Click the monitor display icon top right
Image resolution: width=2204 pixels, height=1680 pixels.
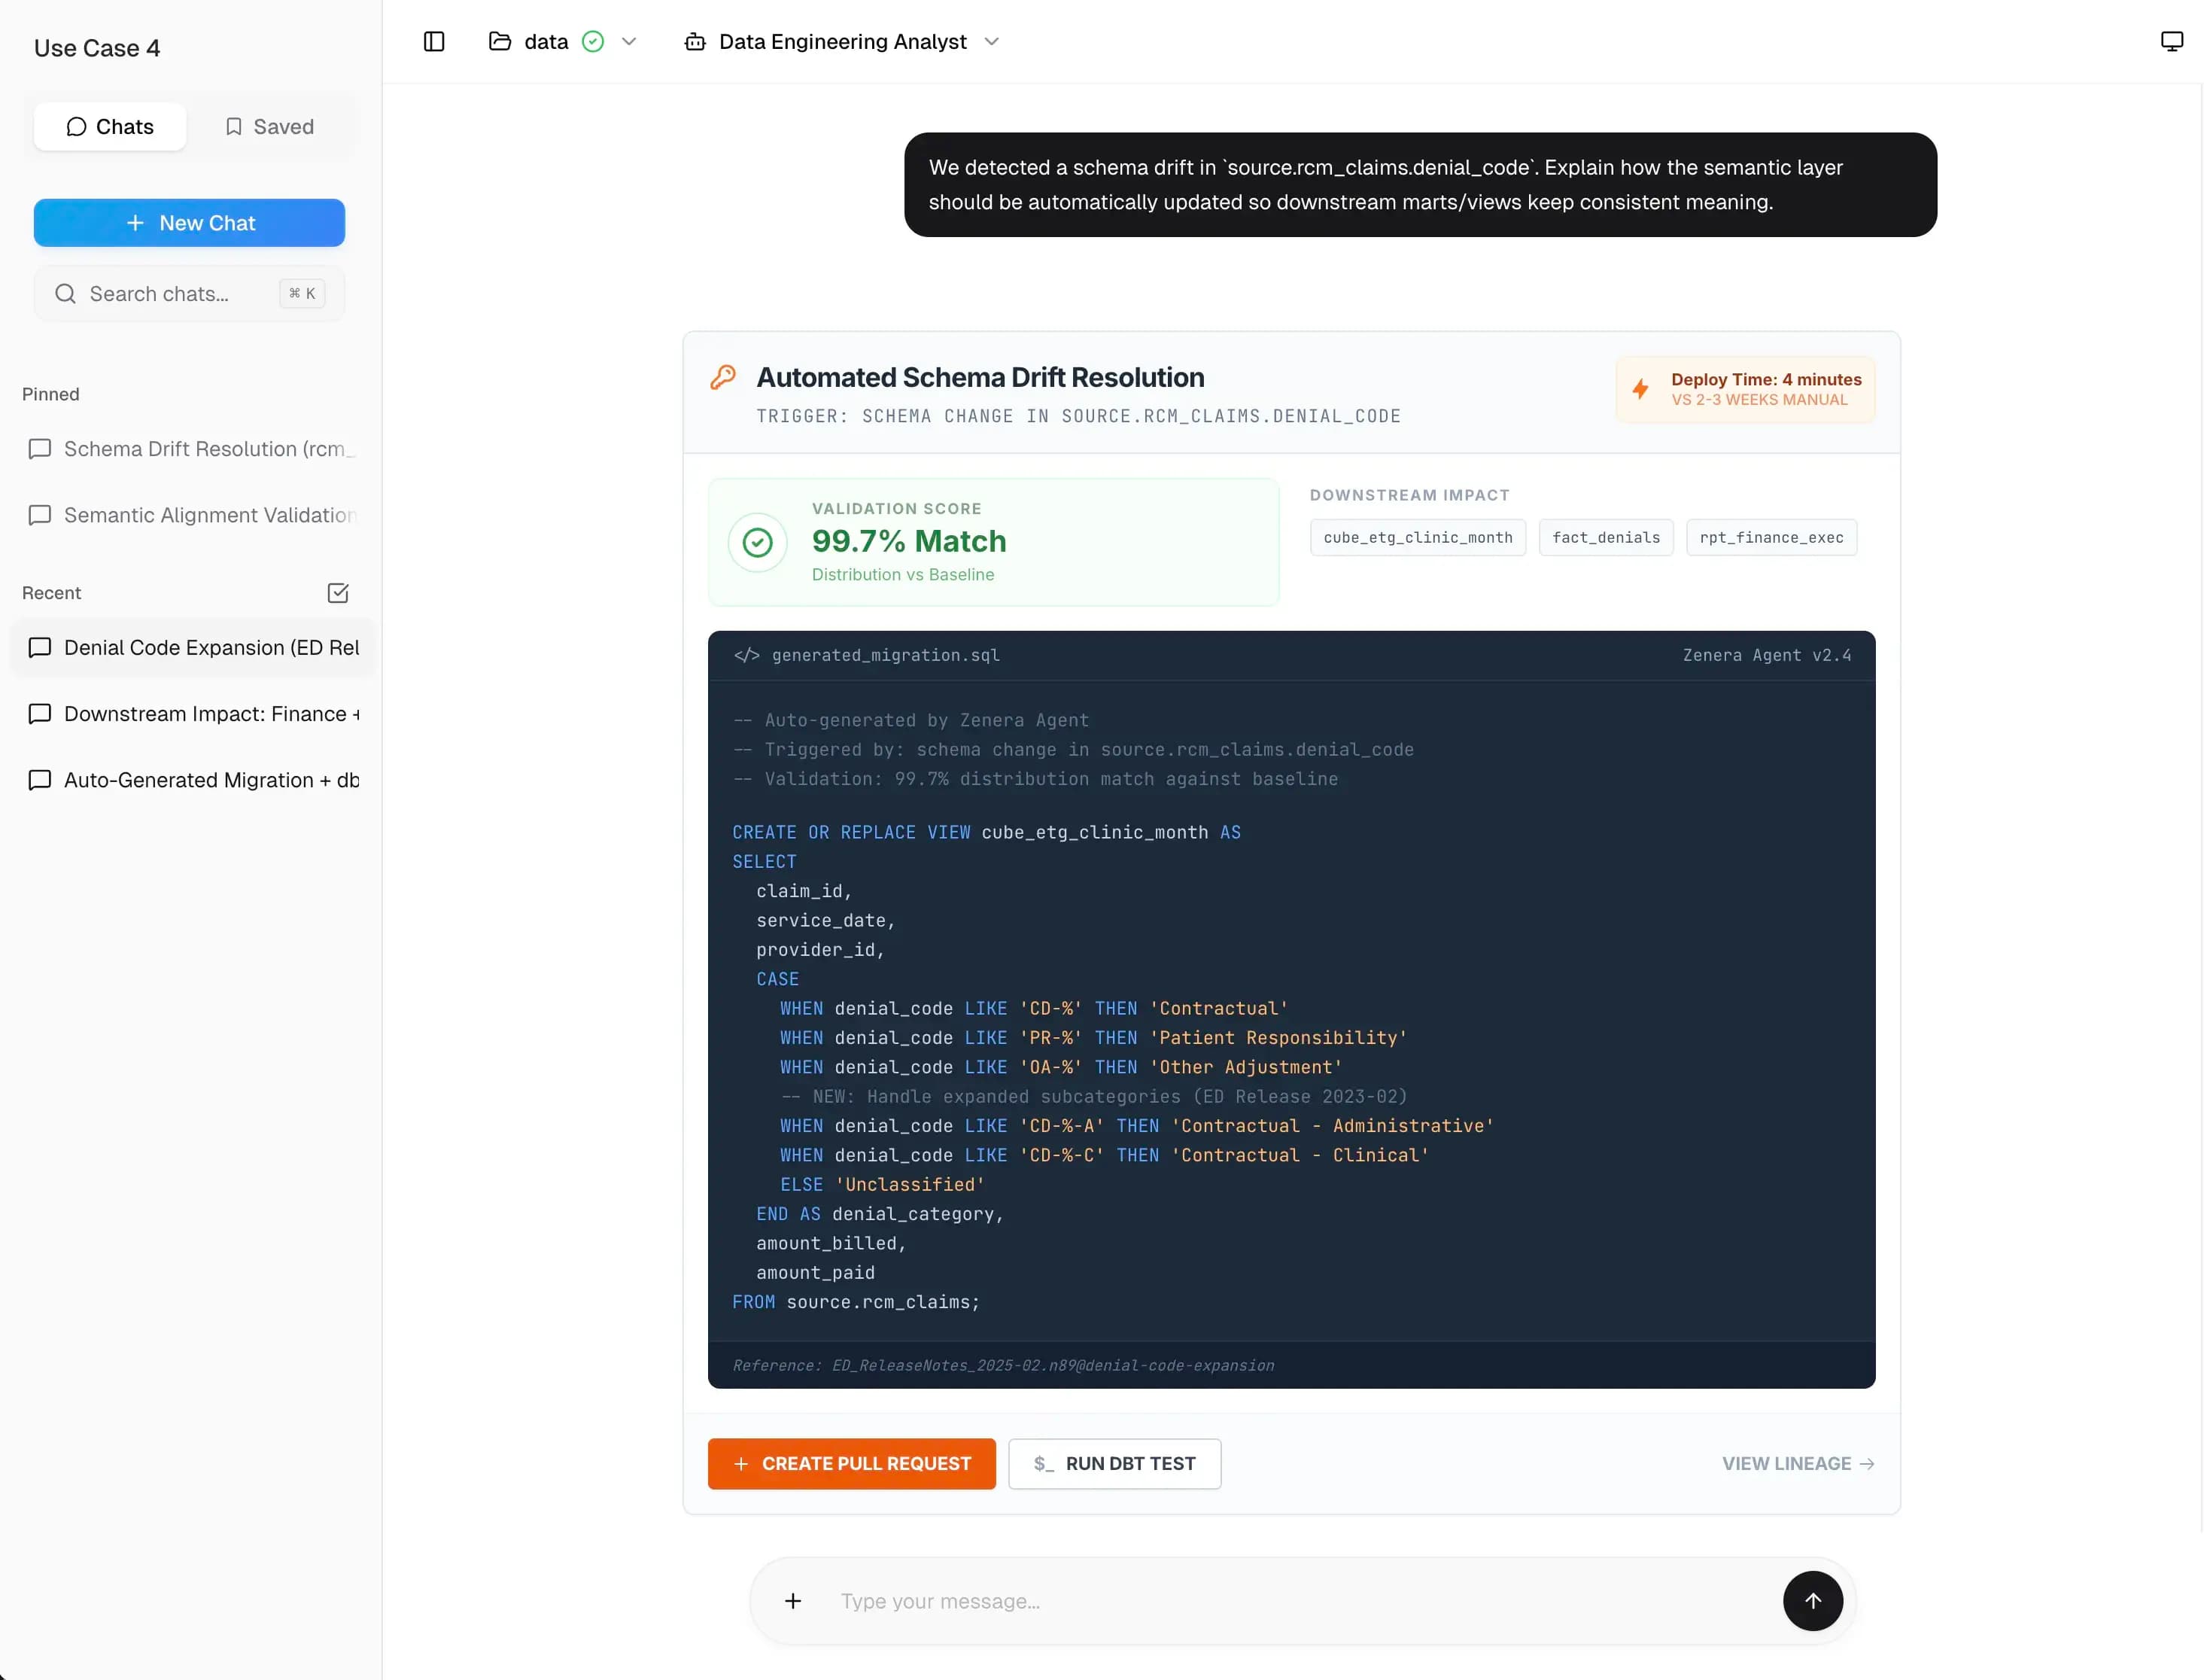point(2171,40)
